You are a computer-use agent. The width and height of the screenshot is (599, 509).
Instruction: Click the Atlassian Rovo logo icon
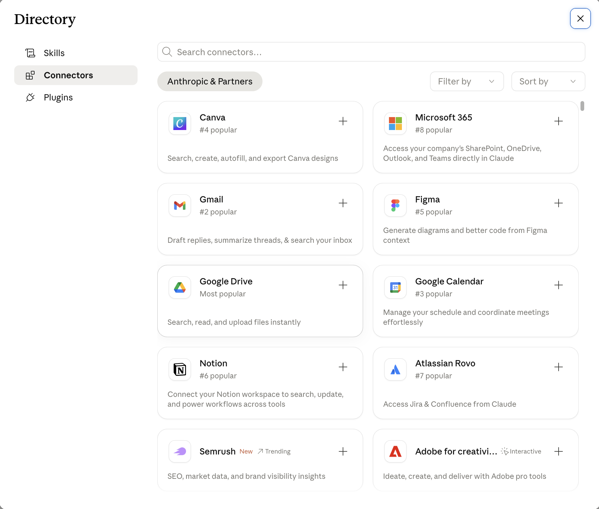coord(395,369)
